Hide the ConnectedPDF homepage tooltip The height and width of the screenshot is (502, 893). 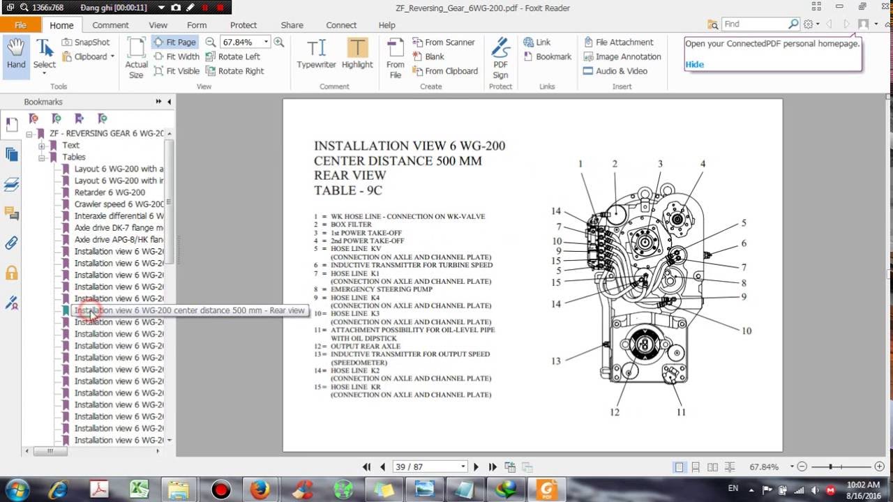point(694,64)
